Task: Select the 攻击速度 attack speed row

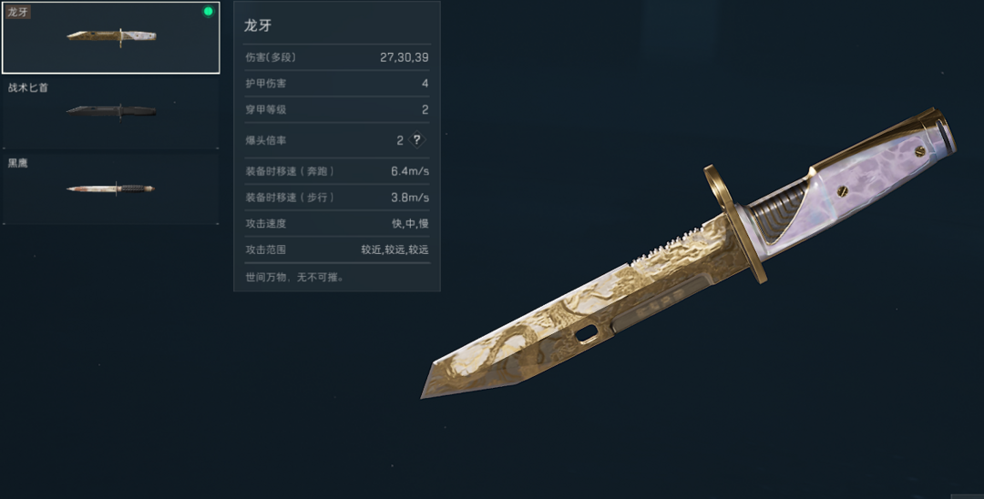Action: (x=337, y=223)
